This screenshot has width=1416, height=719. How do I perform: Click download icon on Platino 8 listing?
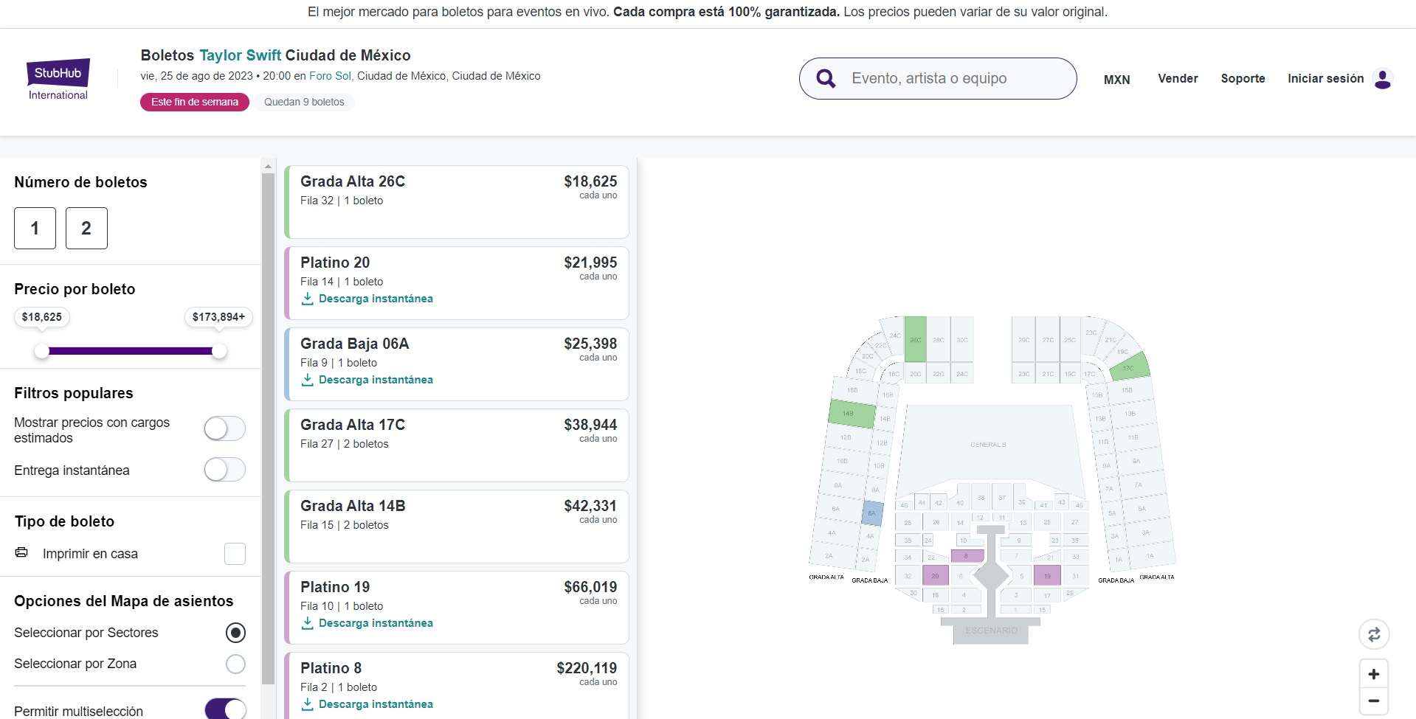(x=308, y=704)
